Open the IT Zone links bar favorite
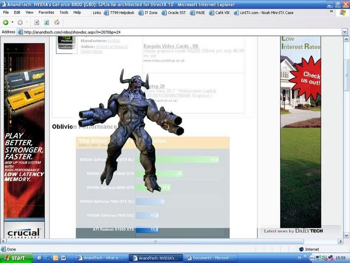 tap(148, 13)
